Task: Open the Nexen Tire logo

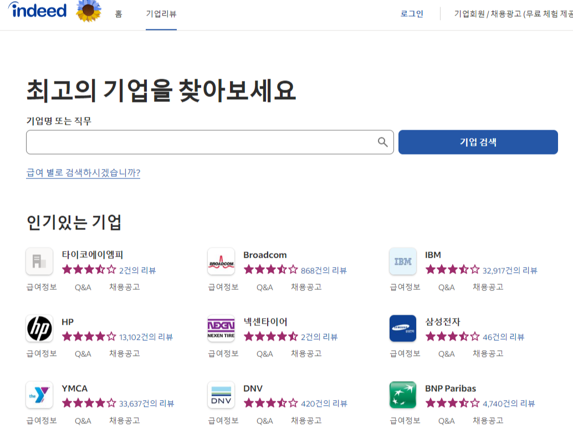Action: [221, 328]
